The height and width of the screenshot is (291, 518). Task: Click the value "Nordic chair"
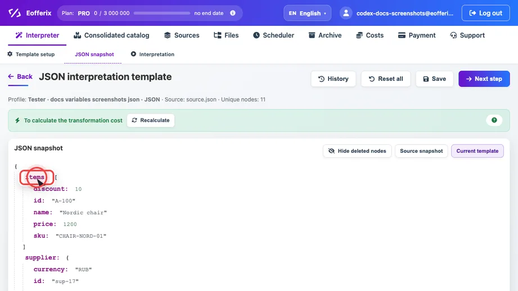[x=83, y=212]
